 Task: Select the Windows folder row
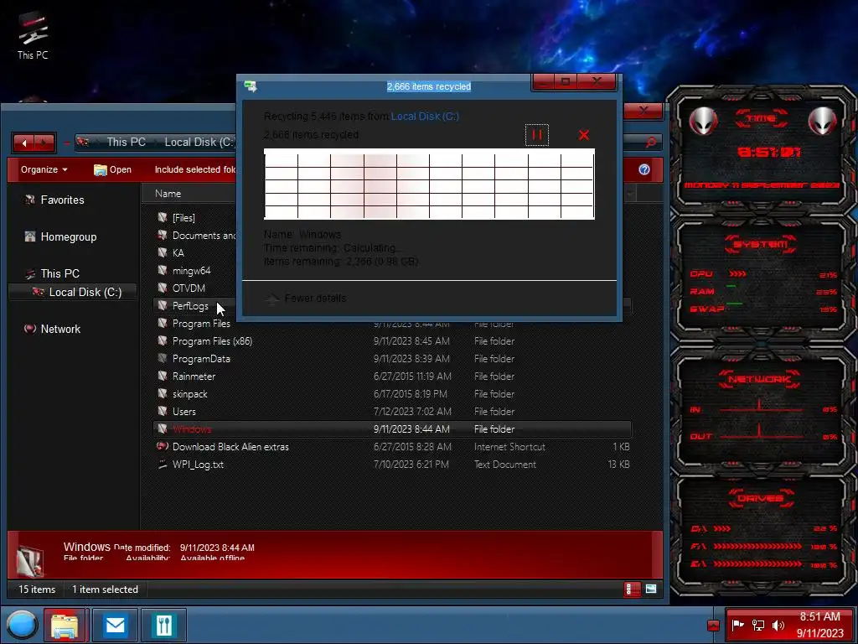(x=392, y=428)
